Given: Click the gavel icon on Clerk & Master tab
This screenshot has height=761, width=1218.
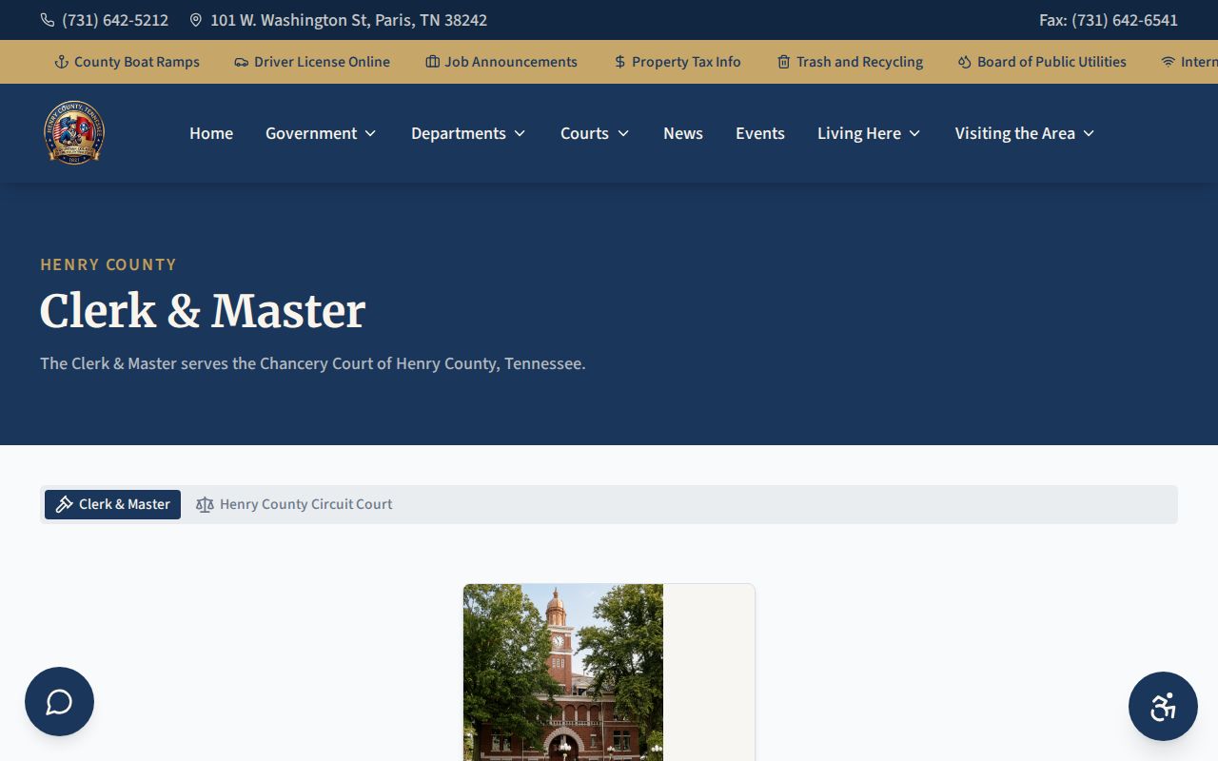Looking at the screenshot, I should pos(65,504).
